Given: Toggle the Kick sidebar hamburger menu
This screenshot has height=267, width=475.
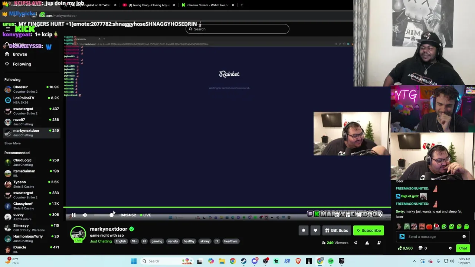Looking at the screenshot, I should pos(8,29).
